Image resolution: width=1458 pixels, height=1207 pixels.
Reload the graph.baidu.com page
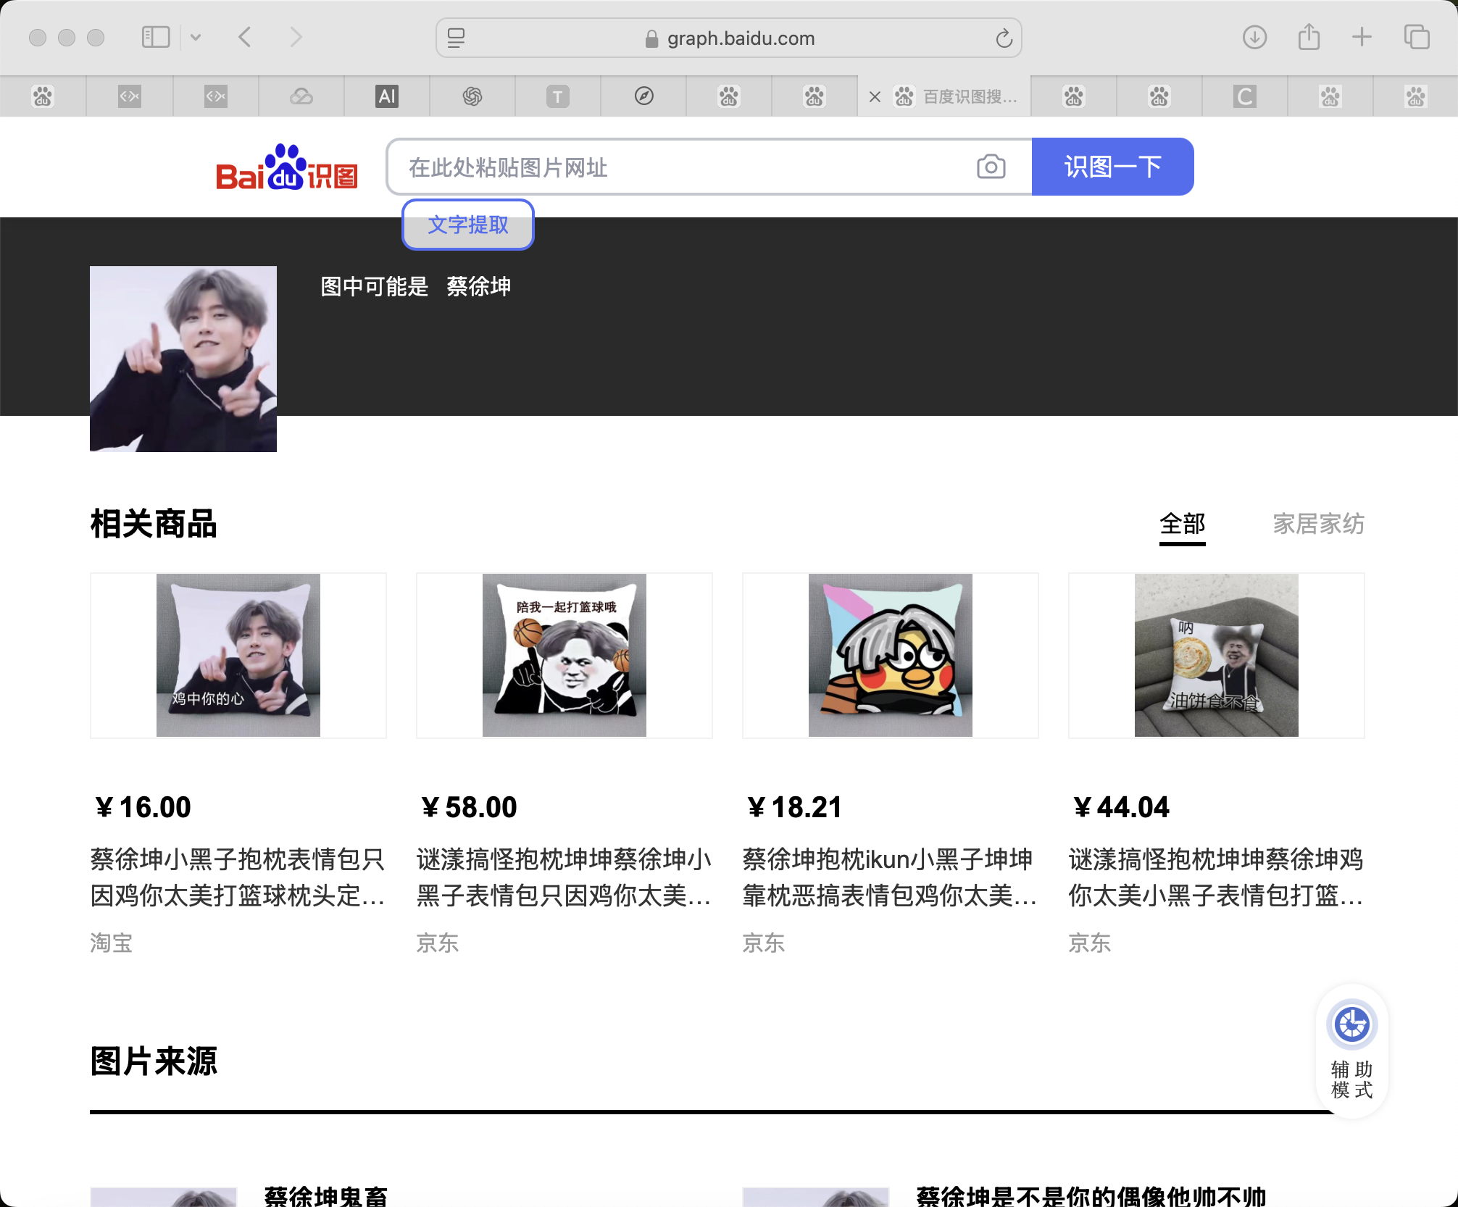pyautogui.click(x=1004, y=38)
